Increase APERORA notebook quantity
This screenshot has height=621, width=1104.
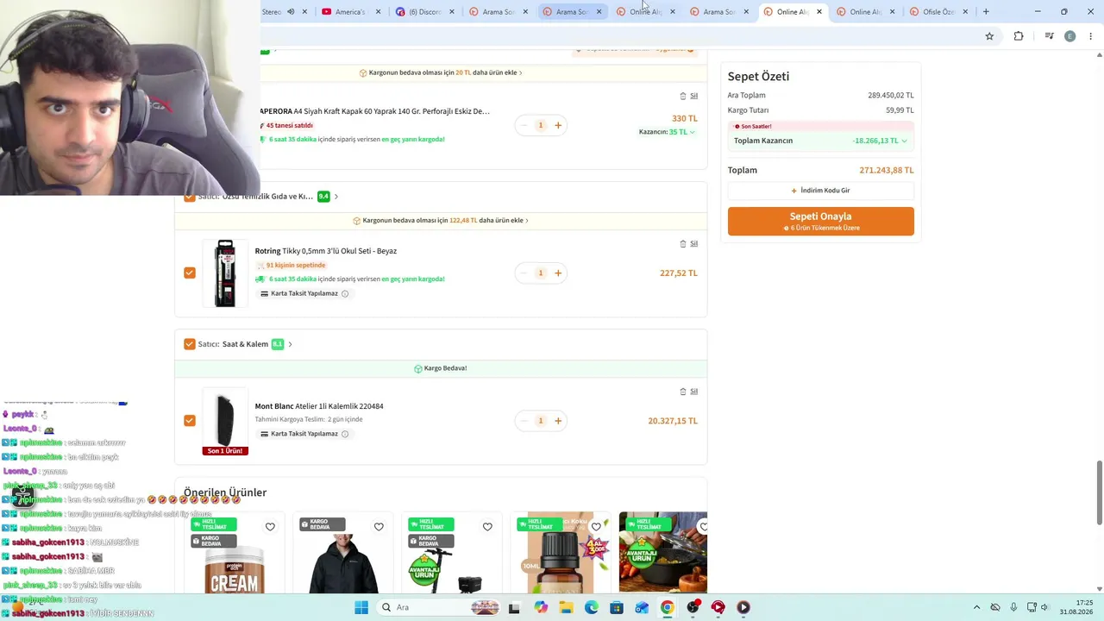coord(558,125)
